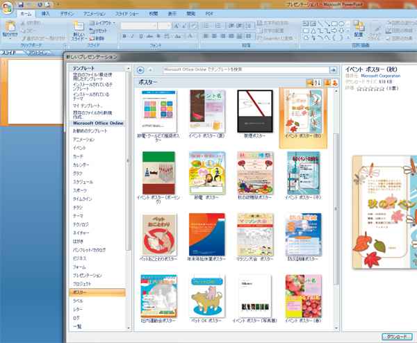Select the 節電 ポスター thumbnail
The width and height of the screenshot is (417, 343).
pyautogui.click(x=207, y=173)
